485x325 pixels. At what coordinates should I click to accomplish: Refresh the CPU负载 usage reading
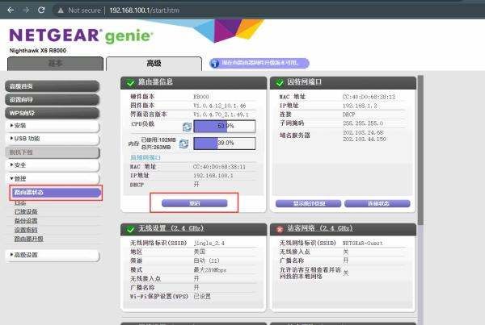tap(187, 127)
